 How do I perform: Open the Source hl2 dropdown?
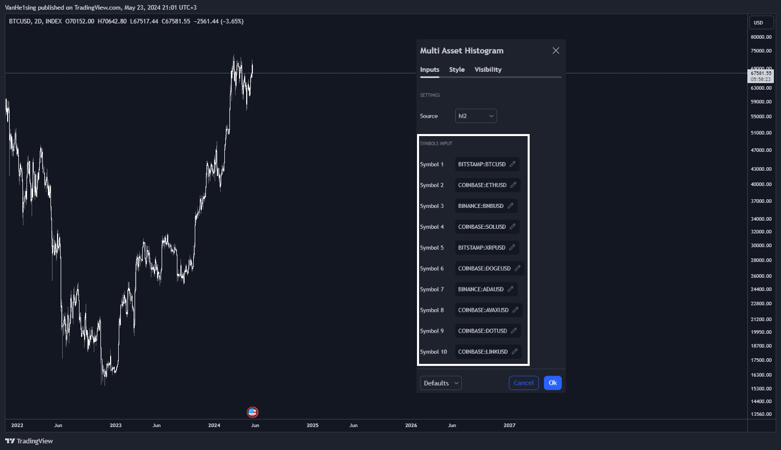click(x=476, y=116)
